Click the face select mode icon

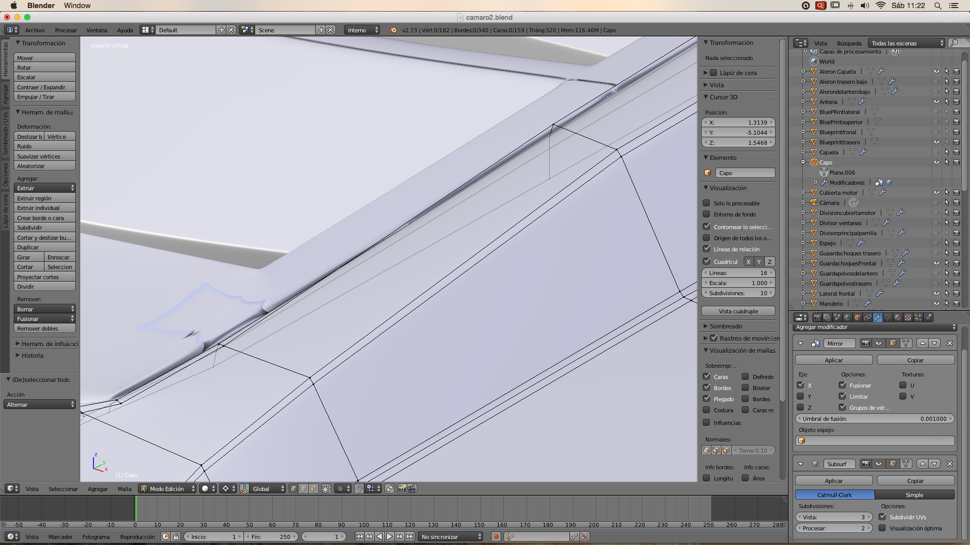(313, 488)
